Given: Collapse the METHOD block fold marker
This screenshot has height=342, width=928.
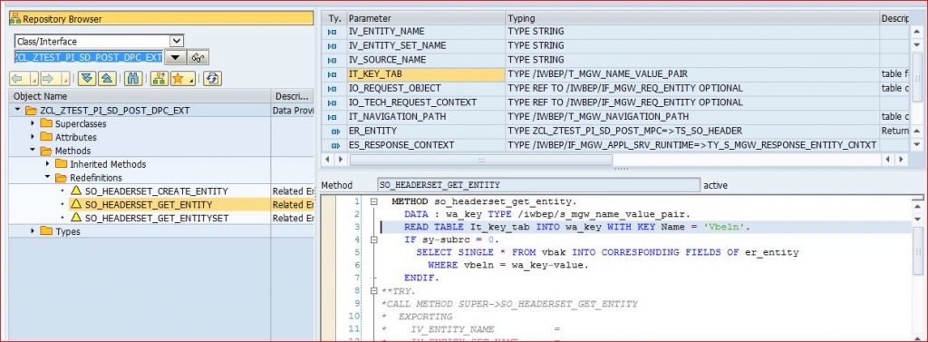Looking at the screenshot, I should point(374,201).
